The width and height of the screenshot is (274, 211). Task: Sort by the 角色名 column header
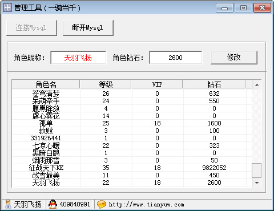[x=46, y=84]
